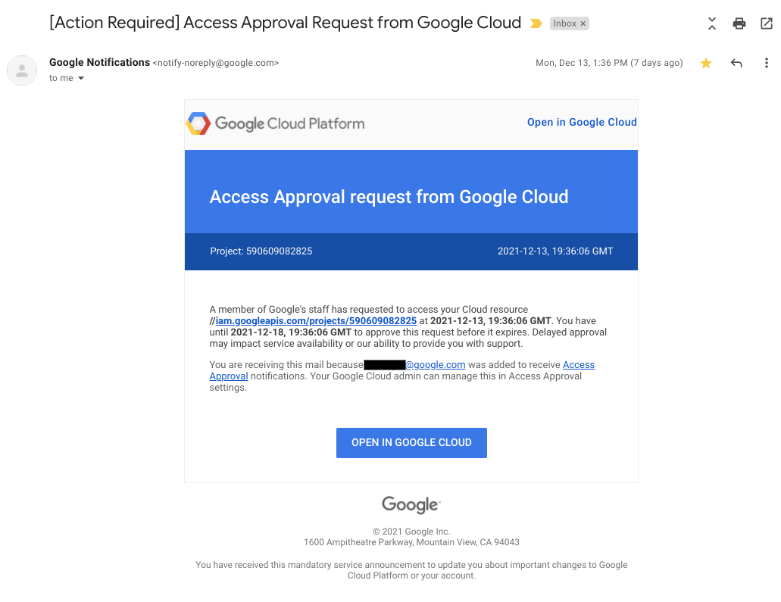Click the Mon, Dec 13 timestamp
The width and height of the screenshot is (781, 602).
[x=609, y=64]
